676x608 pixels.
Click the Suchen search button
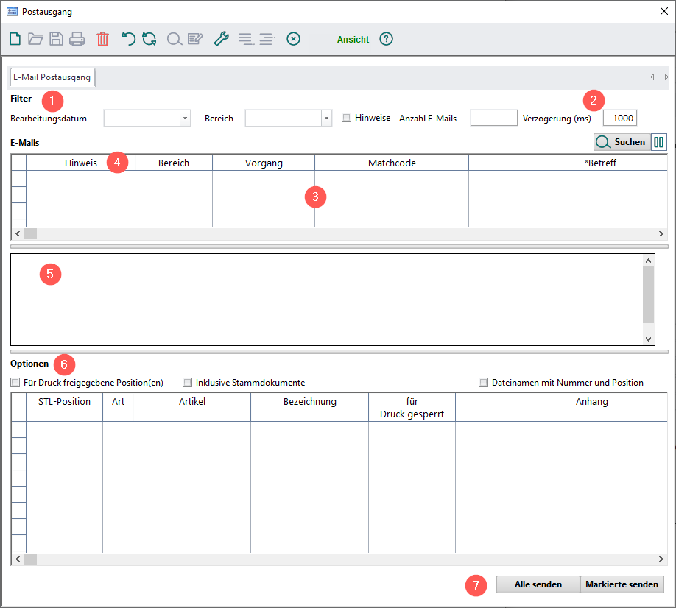[x=622, y=142]
